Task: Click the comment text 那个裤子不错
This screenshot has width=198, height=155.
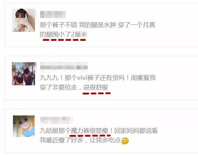Action: point(58,25)
